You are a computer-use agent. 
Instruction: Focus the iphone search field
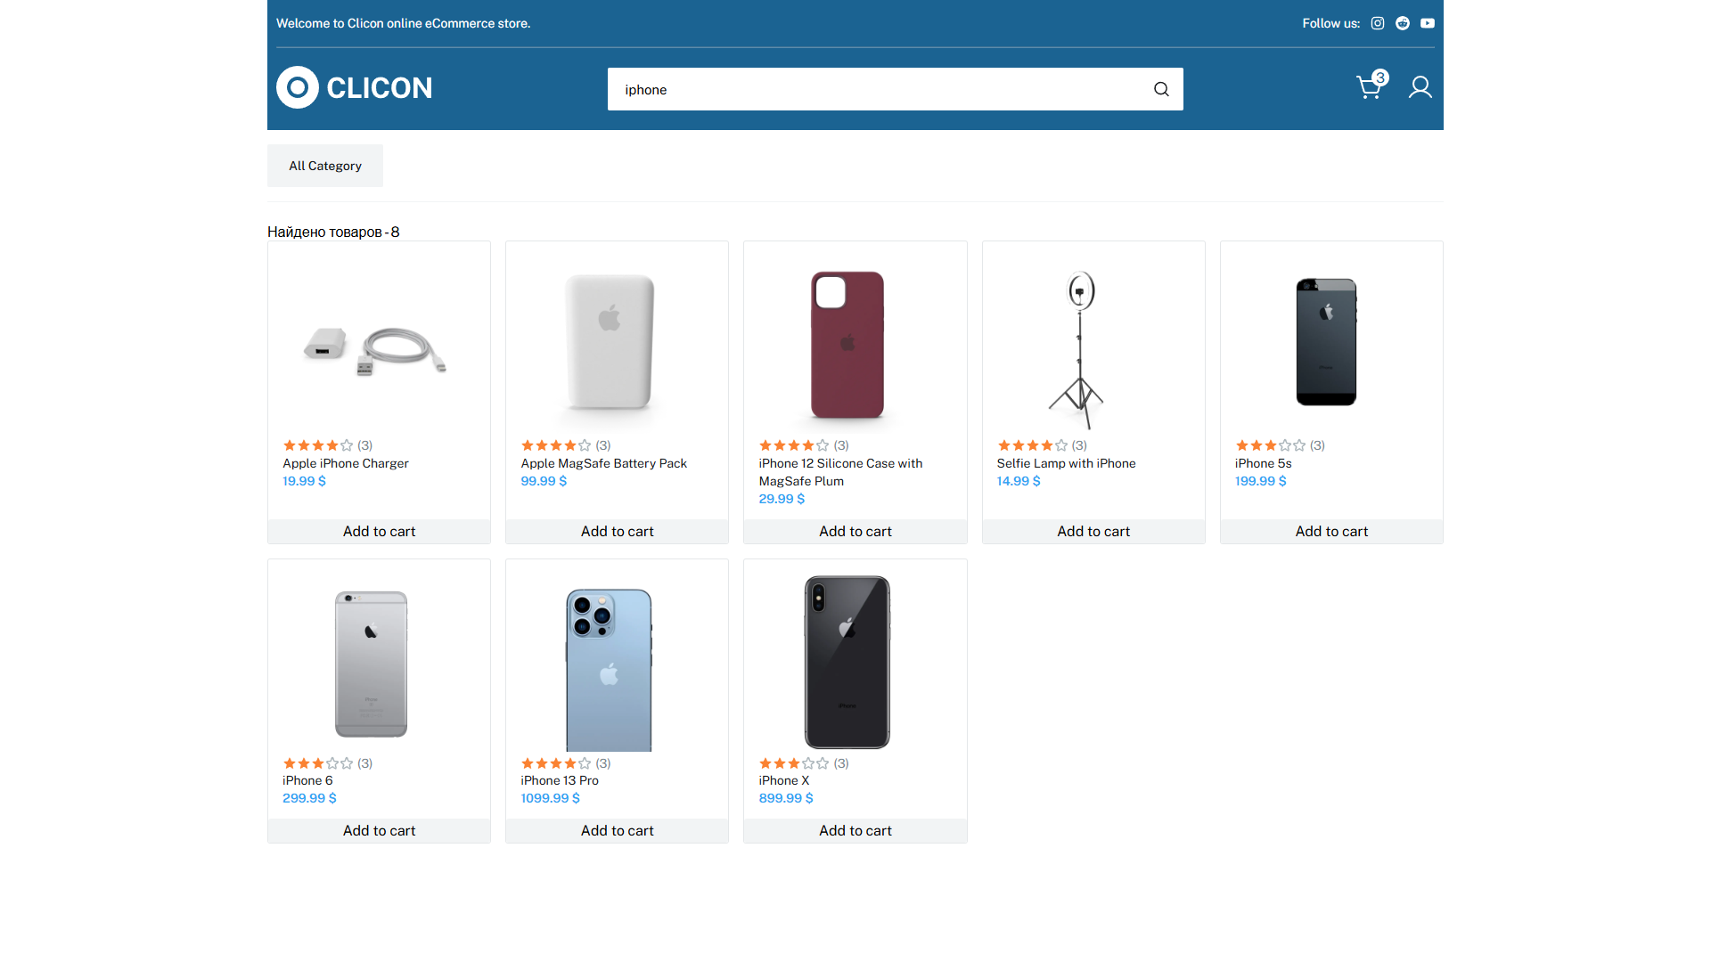[878, 89]
